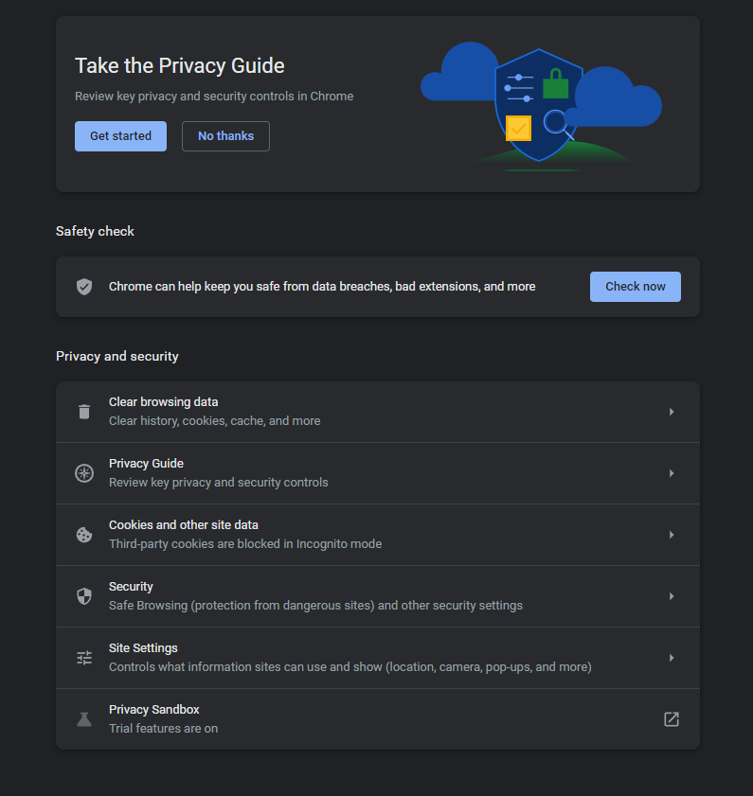
Task: Expand the Clear browsing data row arrow
Action: click(671, 411)
